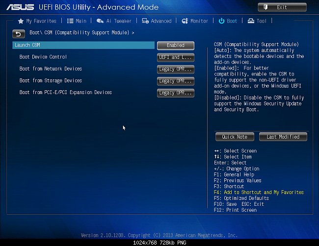Open Quick Note
The image size is (319, 246).
coord(235,137)
